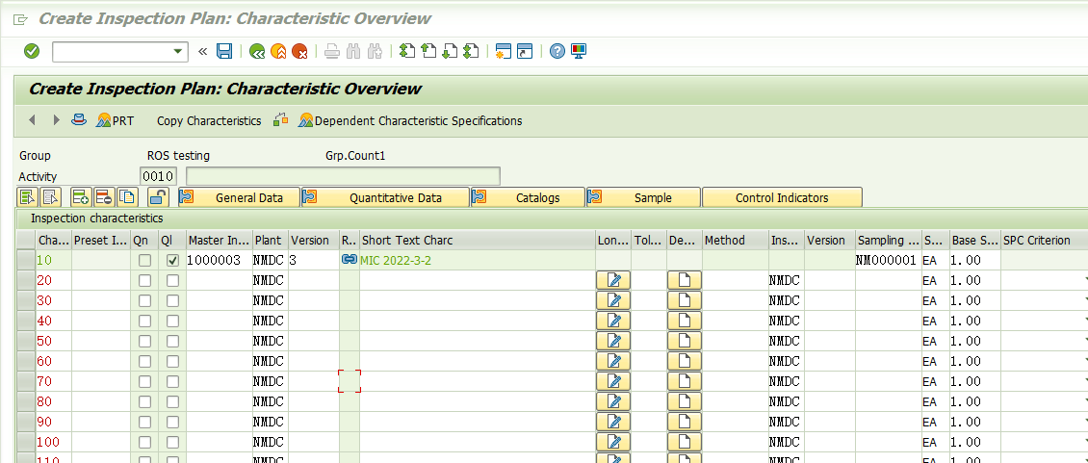Open the Control Indicators tab
This screenshot has width=1088, height=463.
tap(782, 198)
